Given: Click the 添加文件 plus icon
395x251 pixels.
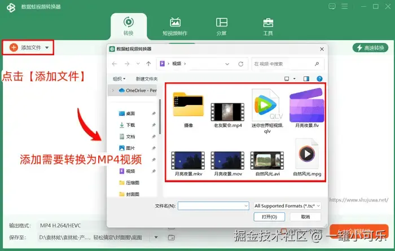Looking at the screenshot, I should point(14,47).
